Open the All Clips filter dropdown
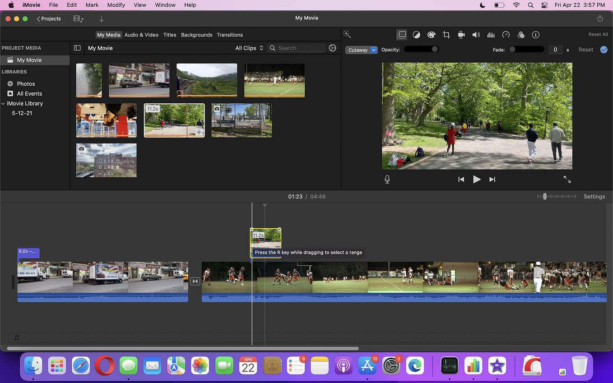613x383 pixels. pos(249,48)
